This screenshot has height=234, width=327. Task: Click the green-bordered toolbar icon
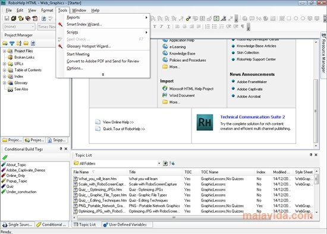(x=216, y=18)
